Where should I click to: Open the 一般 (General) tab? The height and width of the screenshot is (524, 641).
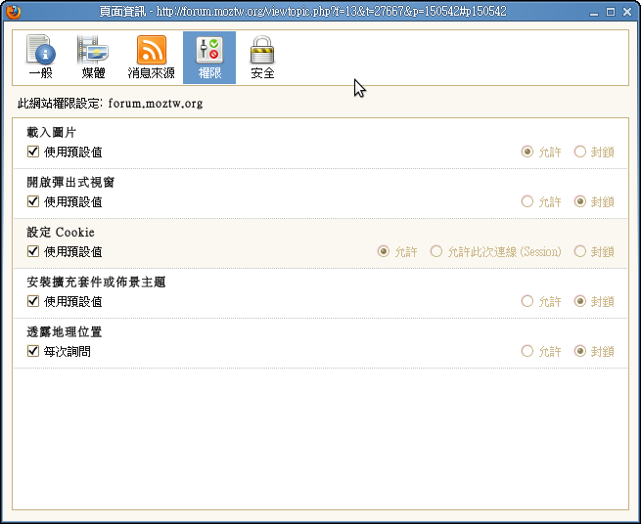coord(41,58)
